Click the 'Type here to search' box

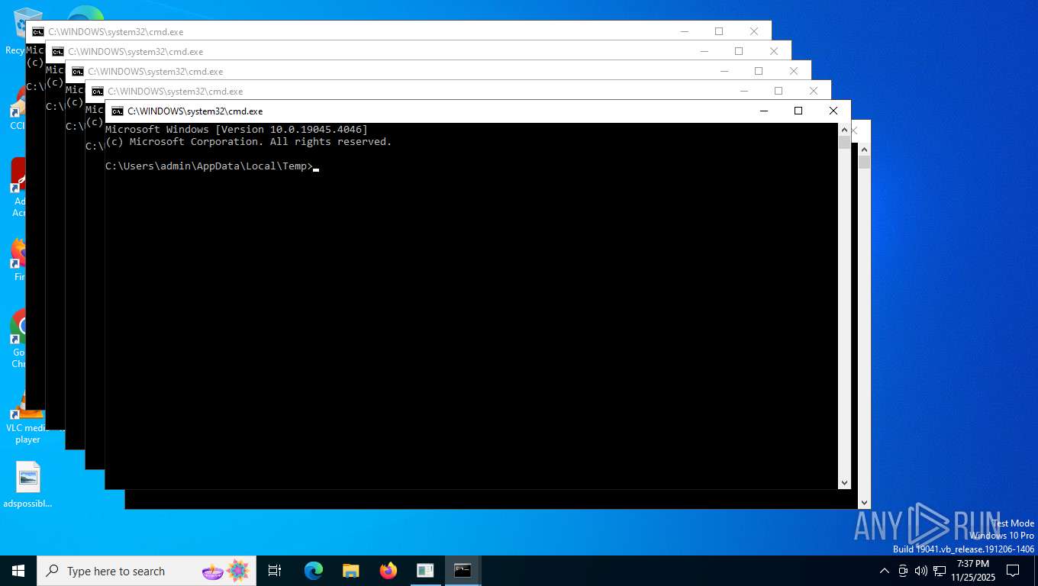coord(147,571)
